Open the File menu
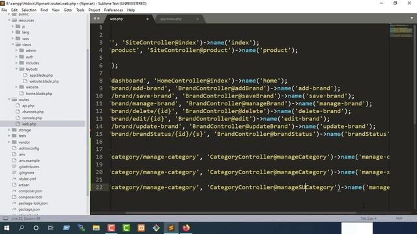 5,10
